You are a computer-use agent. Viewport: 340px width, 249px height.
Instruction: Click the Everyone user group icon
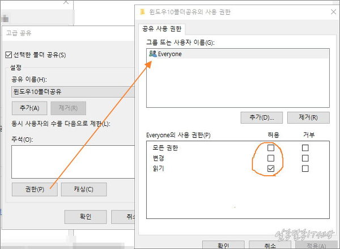click(x=152, y=54)
